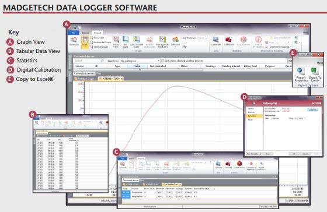Choose Vertical Zoom in the graph ribbon
The height and width of the screenshot is (212, 327).
(x=99, y=47)
